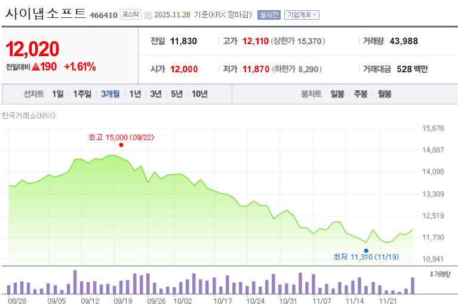Click the current price 12,020

click(x=32, y=49)
